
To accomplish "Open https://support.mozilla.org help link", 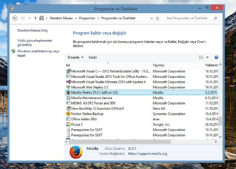I will pyautogui.click(x=148, y=154).
